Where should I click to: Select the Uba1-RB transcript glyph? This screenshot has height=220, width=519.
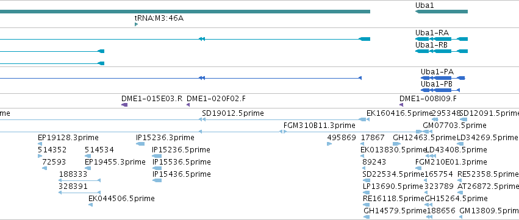[441, 51]
